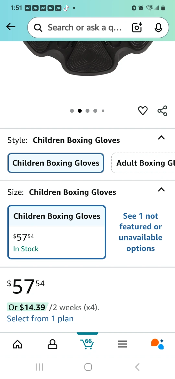Select Children Boxing Gloves style option

(56, 163)
